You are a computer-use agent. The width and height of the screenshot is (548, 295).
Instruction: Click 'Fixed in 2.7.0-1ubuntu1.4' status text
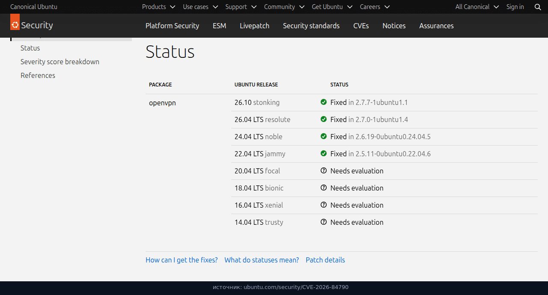click(369, 119)
